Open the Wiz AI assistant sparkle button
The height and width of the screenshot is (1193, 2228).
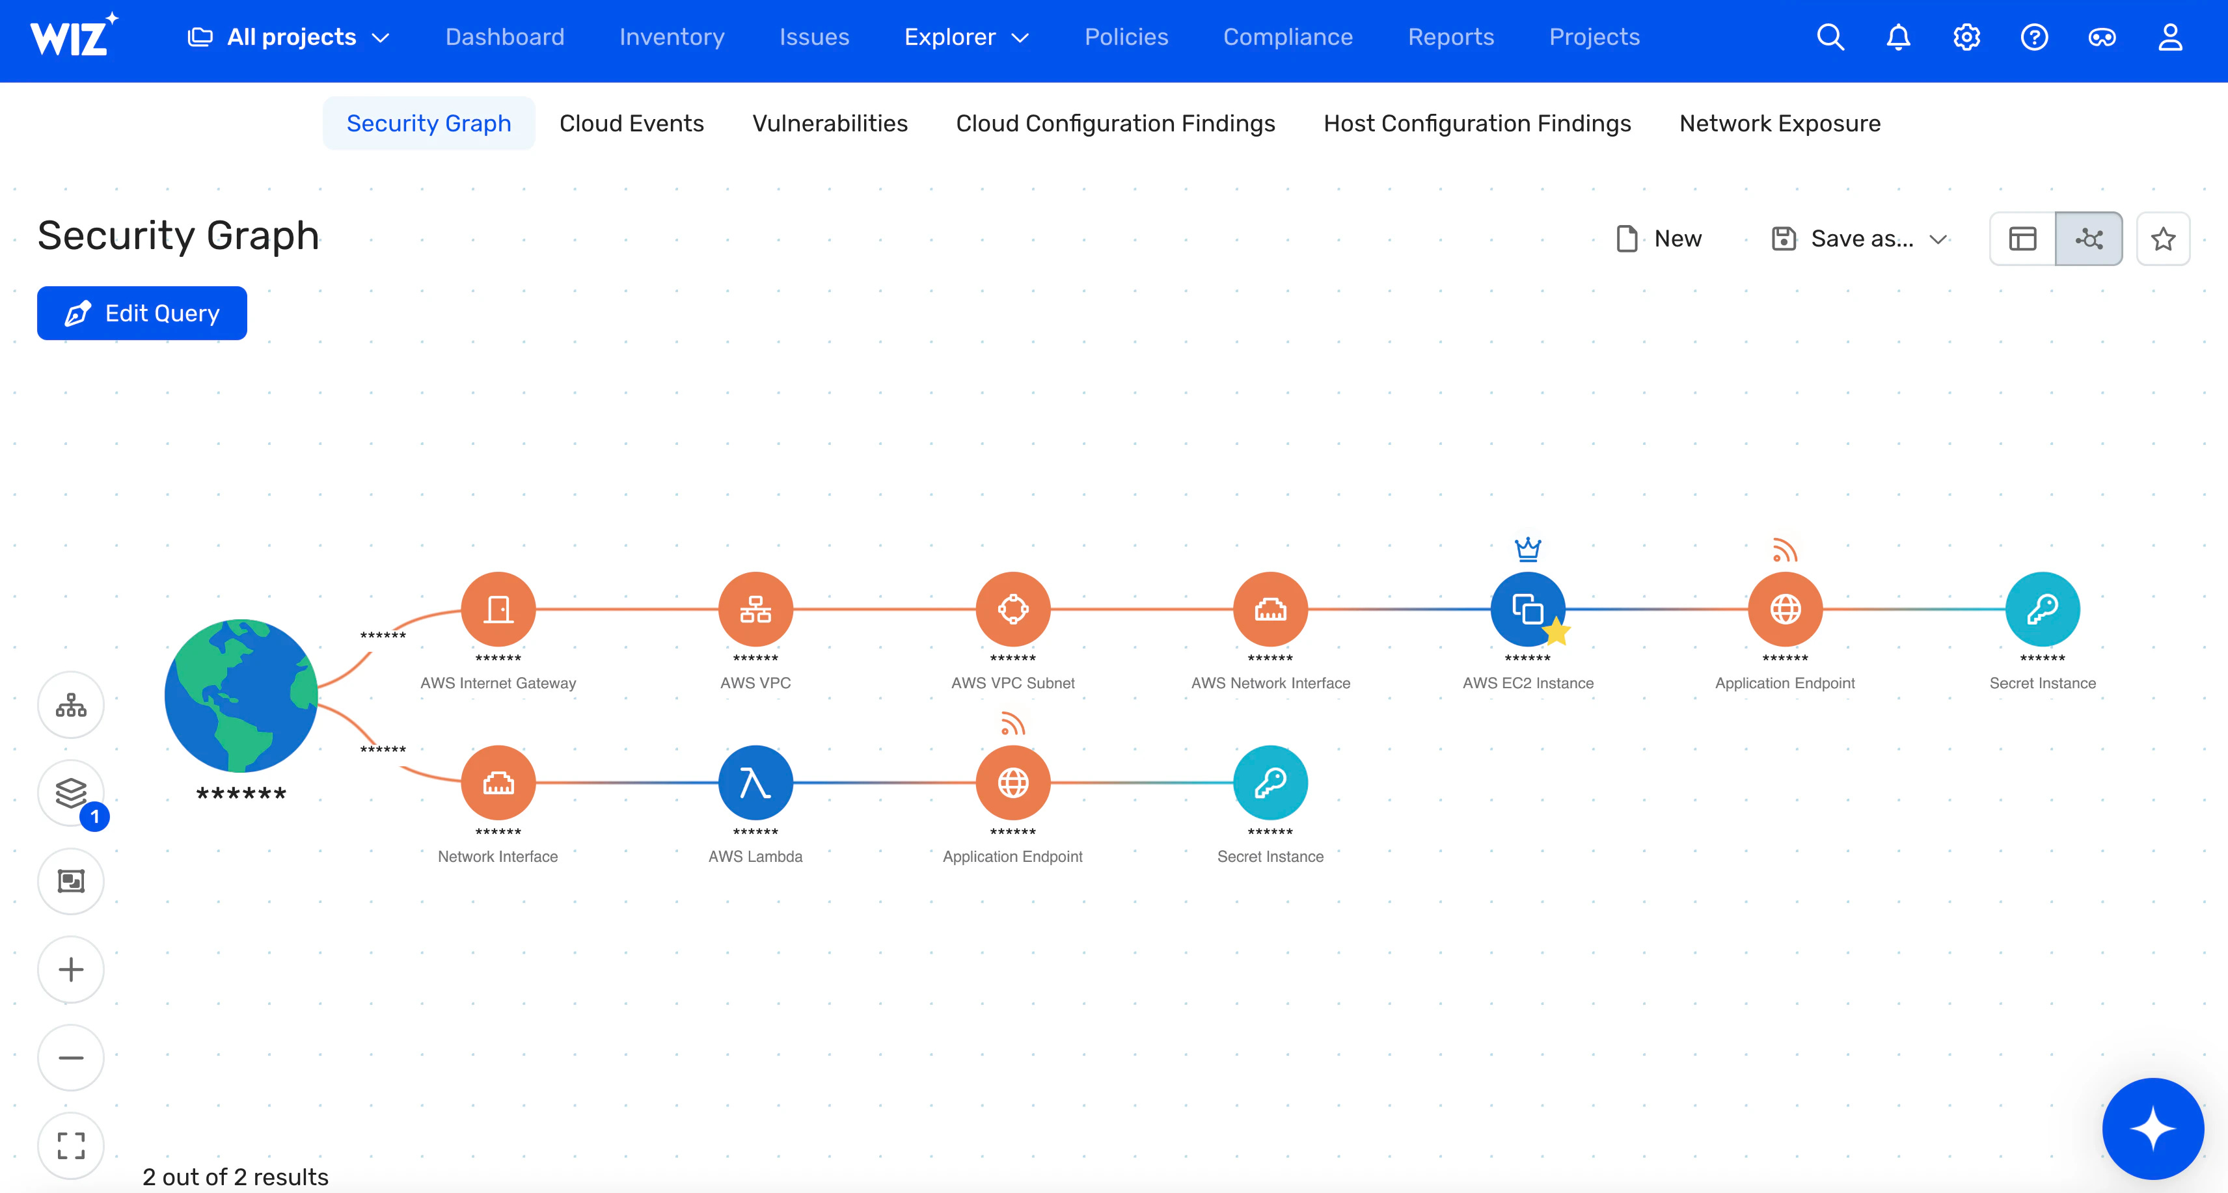click(x=2152, y=1128)
